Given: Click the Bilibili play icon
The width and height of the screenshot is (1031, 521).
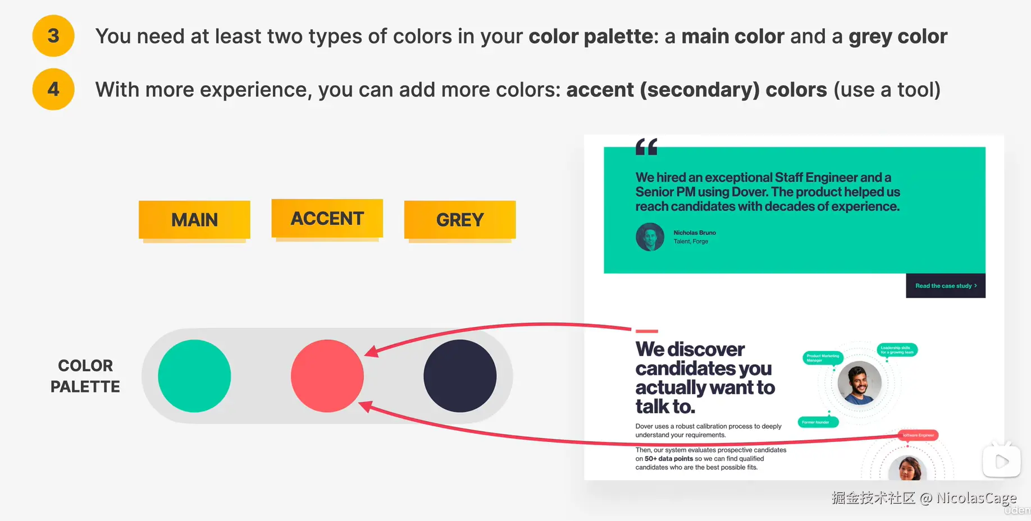Looking at the screenshot, I should pos(1001,461).
